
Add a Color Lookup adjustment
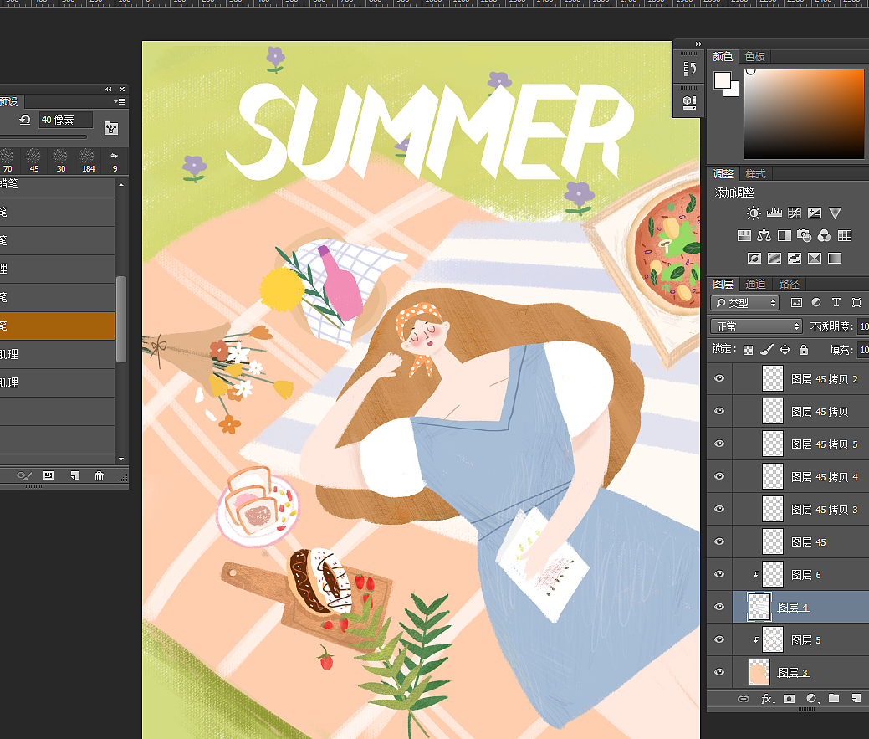(845, 236)
